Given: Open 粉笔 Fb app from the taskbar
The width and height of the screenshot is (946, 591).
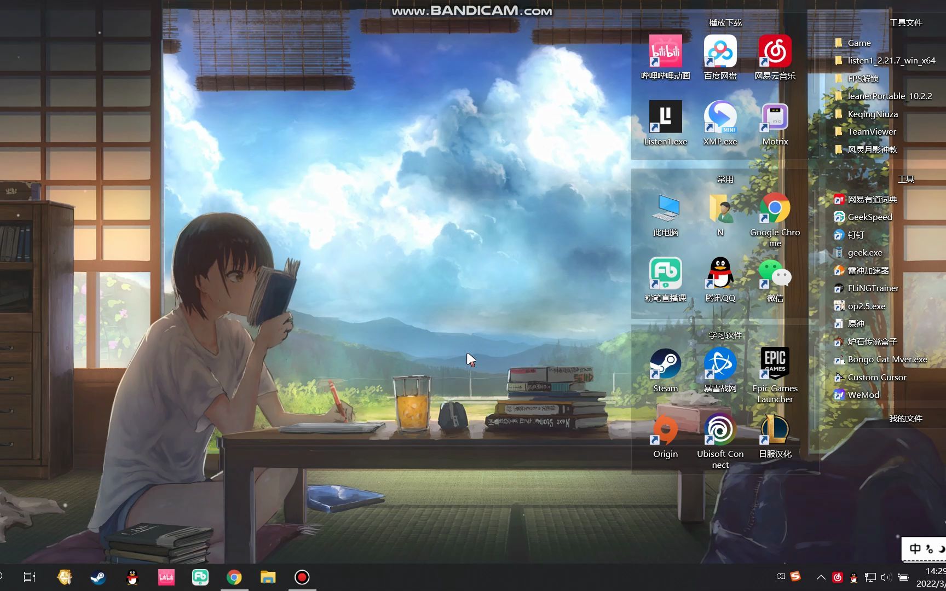Looking at the screenshot, I should [x=200, y=577].
